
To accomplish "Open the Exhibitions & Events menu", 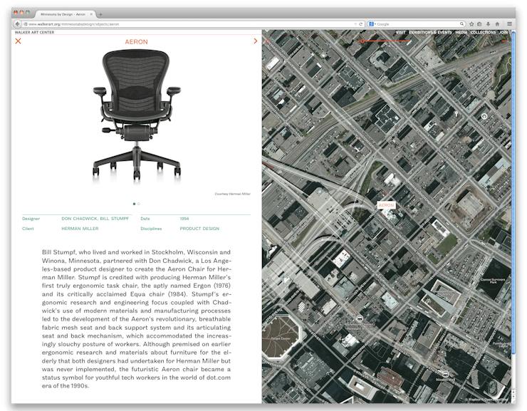I will tap(430, 32).
